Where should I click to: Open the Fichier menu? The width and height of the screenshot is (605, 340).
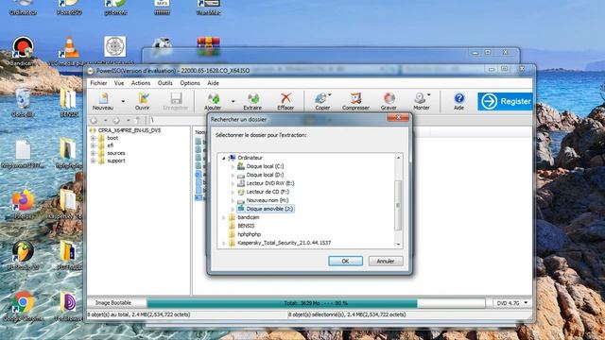(x=98, y=83)
